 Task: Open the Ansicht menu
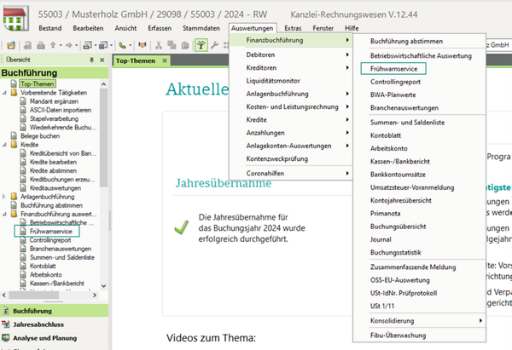(x=125, y=28)
